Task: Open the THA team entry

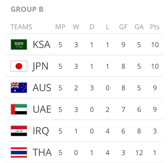Action: [x=42, y=152]
